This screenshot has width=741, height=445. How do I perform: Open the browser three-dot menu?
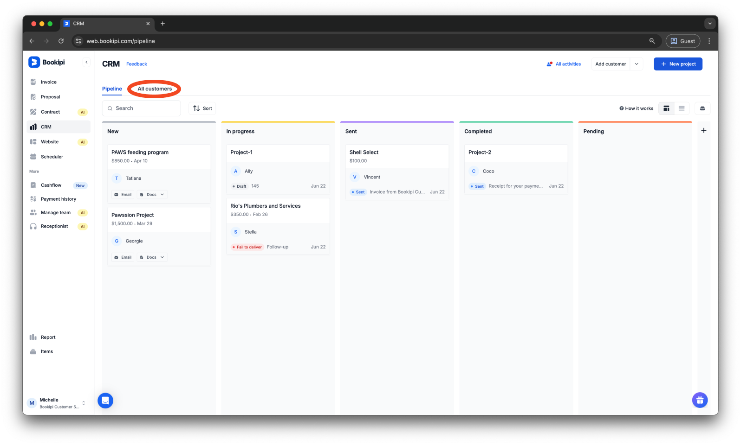point(709,41)
